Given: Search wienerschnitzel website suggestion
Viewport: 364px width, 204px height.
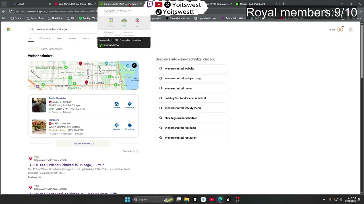Looking at the screenshot, I should [x=192, y=69].
